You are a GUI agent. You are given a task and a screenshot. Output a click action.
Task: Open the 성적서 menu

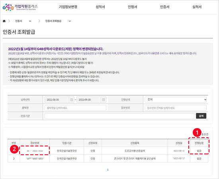100,7
